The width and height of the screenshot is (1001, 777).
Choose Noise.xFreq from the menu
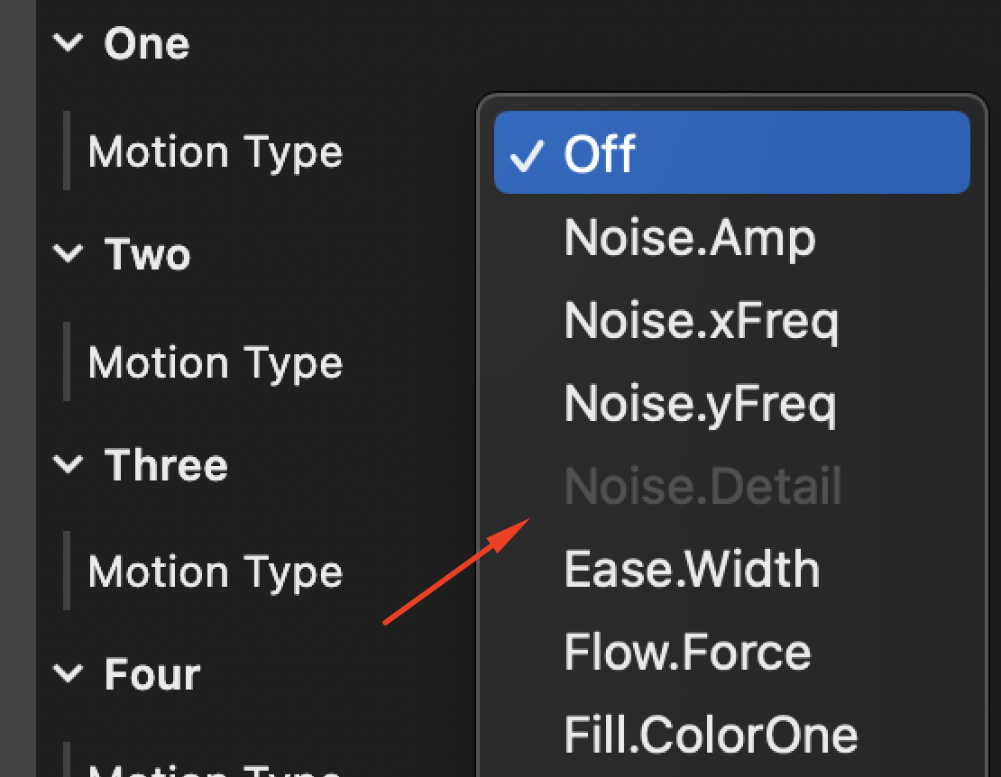[702, 320]
